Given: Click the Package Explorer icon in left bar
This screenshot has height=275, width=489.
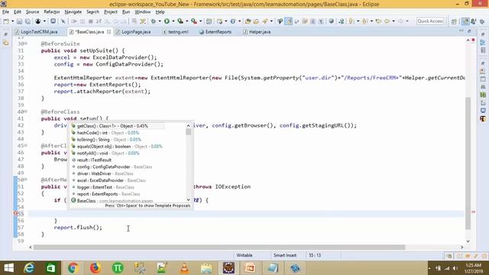Looking at the screenshot, I should [x=6, y=43].
